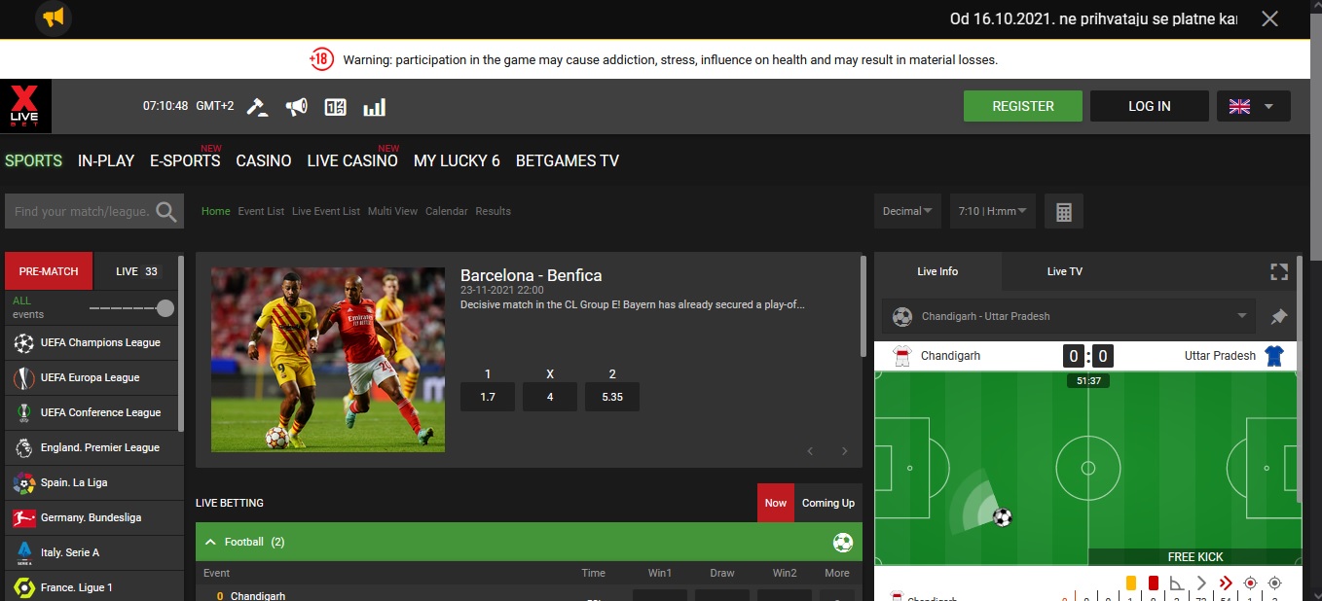Click the Home link
1322x601 pixels.
[x=216, y=211]
